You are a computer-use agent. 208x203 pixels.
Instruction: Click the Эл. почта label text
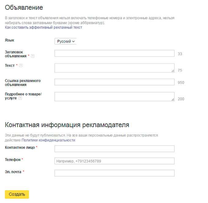click(x=13, y=172)
